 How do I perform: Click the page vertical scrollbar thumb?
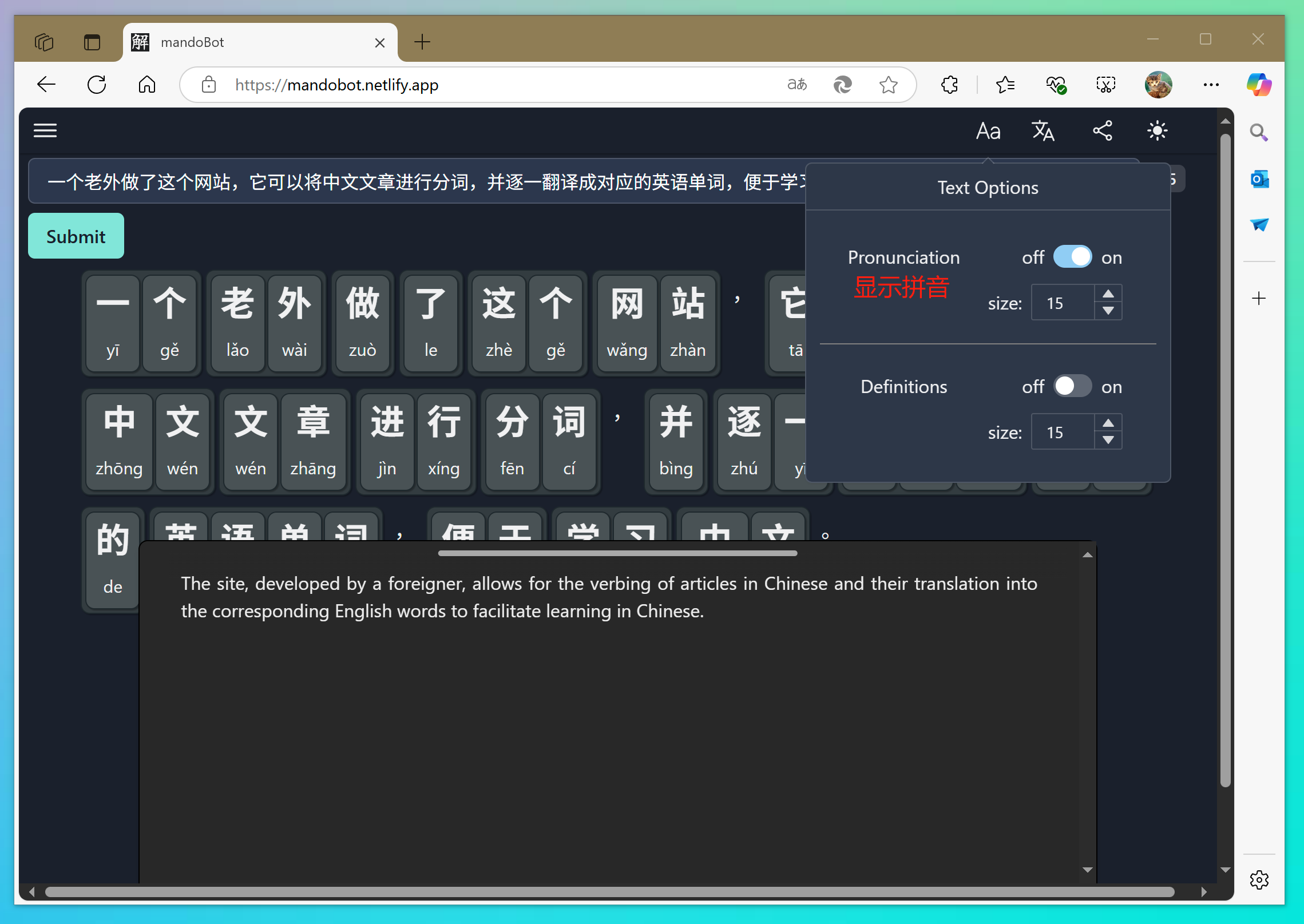(x=1225, y=461)
